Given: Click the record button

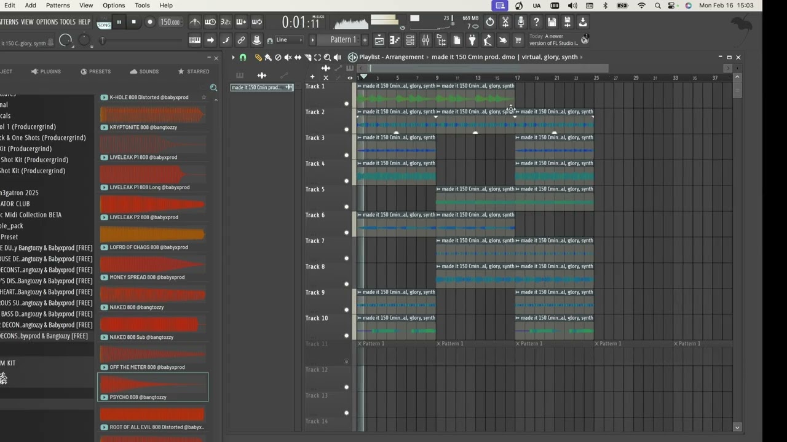Looking at the screenshot, I should tap(149, 22).
